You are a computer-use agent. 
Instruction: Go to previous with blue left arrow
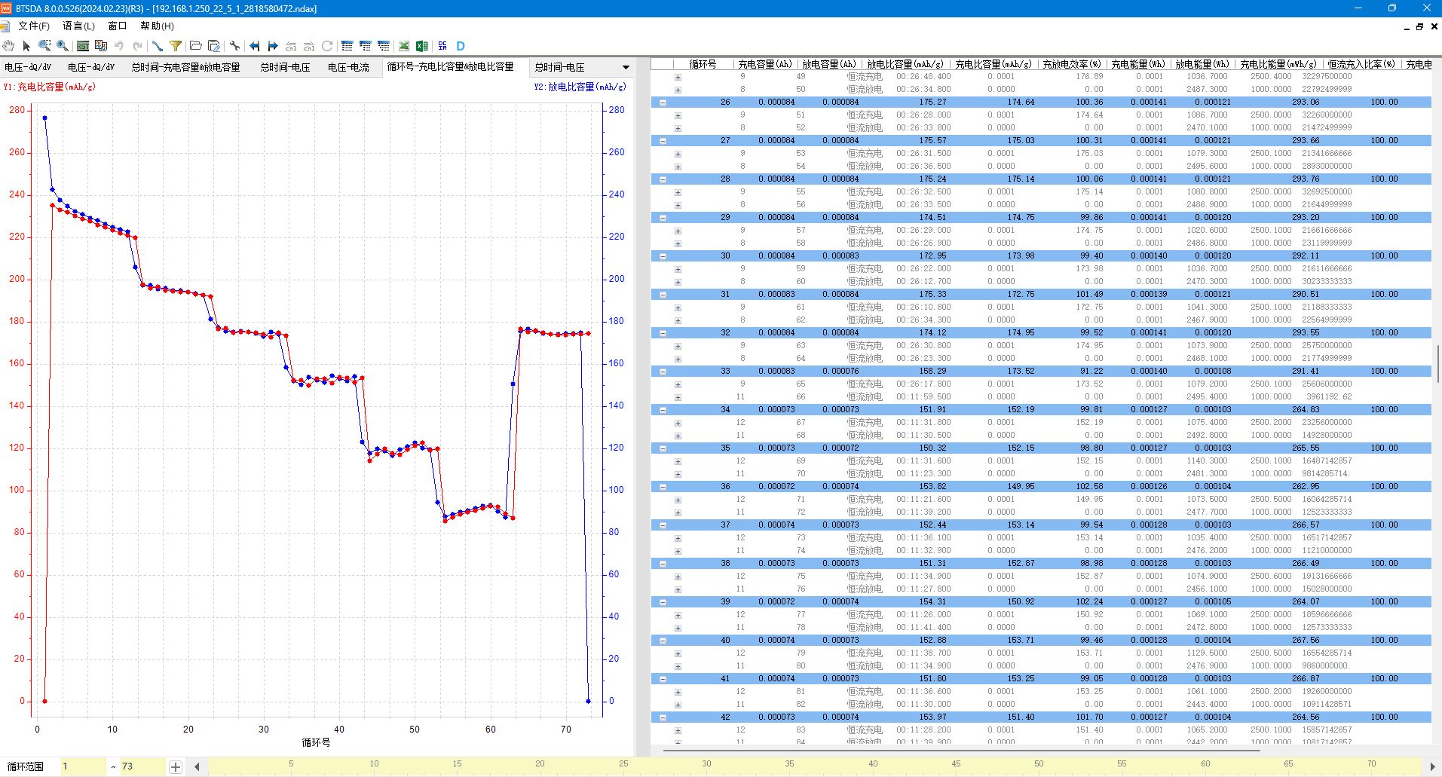(255, 46)
